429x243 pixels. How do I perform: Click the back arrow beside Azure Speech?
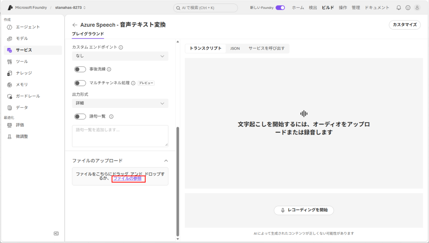(x=75, y=25)
